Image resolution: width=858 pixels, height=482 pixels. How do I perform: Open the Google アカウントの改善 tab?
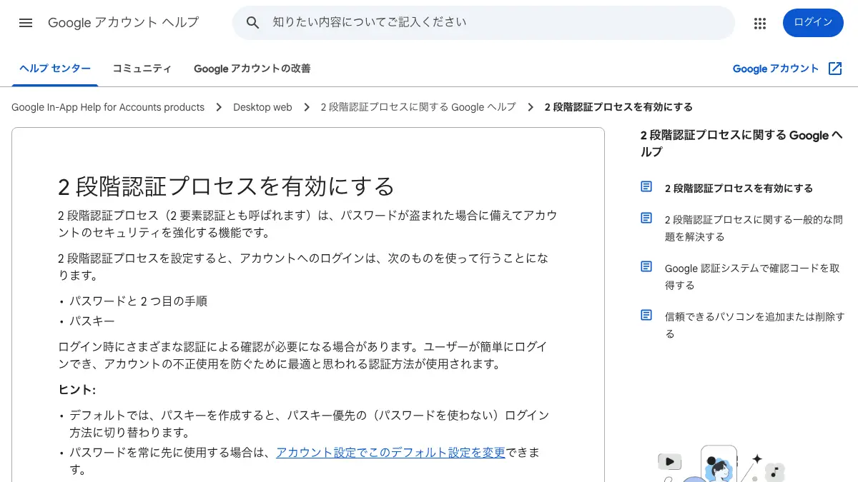pyautogui.click(x=252, y=69)
